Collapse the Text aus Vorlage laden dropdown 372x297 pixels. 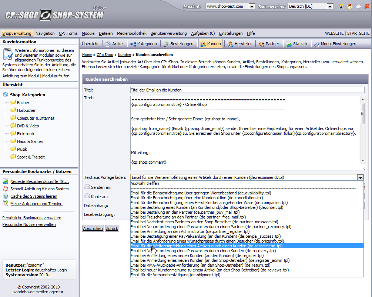[360, 177]
